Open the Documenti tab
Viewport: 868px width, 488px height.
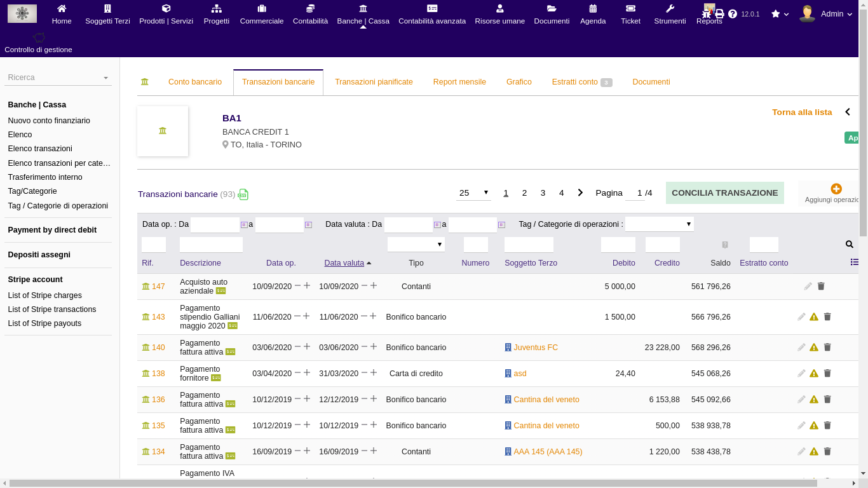click(651, 82)
